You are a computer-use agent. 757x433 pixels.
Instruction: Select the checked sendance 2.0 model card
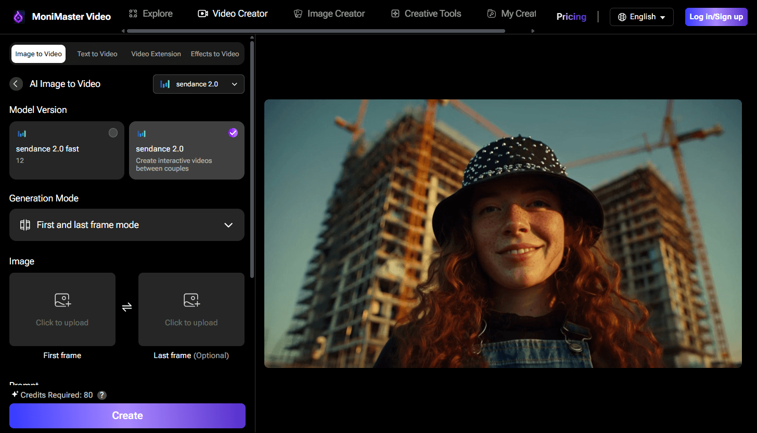tap(186, 150)
